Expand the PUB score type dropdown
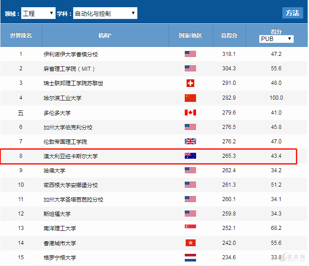Image resolution: width=309 pixels, height=266 pixels. pos(276,39)
